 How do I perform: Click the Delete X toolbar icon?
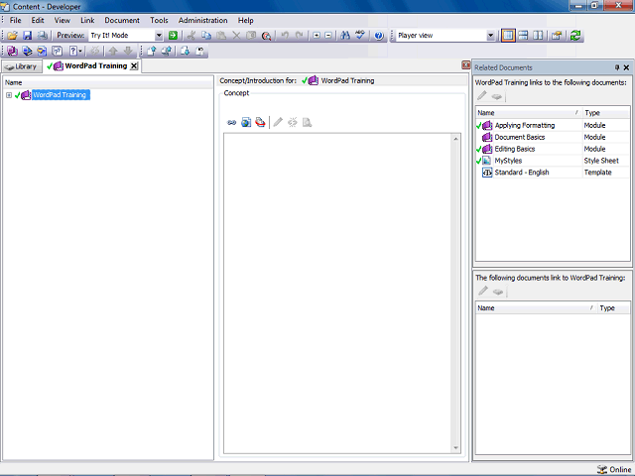click(x=236, y=36)
